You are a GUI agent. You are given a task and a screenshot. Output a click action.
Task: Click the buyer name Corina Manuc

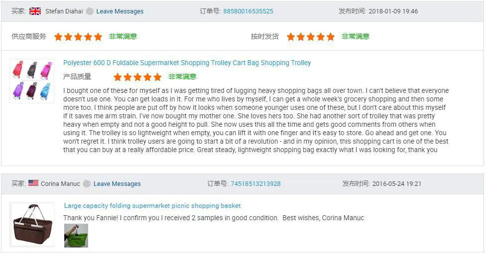(60, 183)
